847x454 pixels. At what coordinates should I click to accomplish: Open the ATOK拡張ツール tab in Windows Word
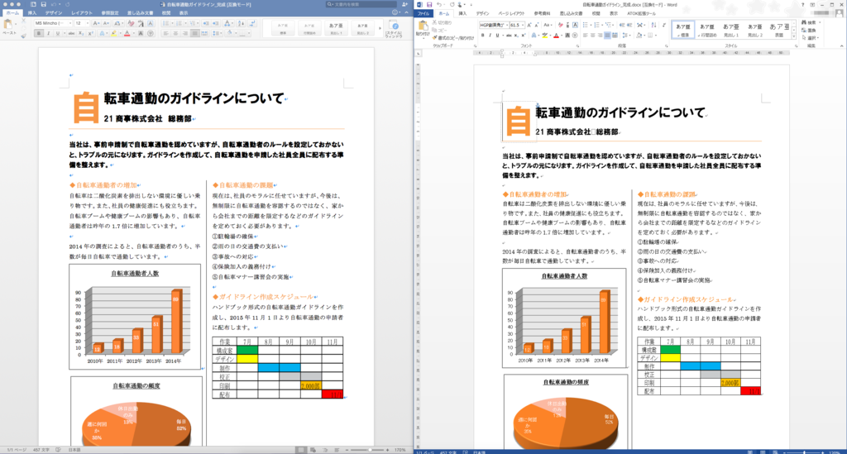641,13
